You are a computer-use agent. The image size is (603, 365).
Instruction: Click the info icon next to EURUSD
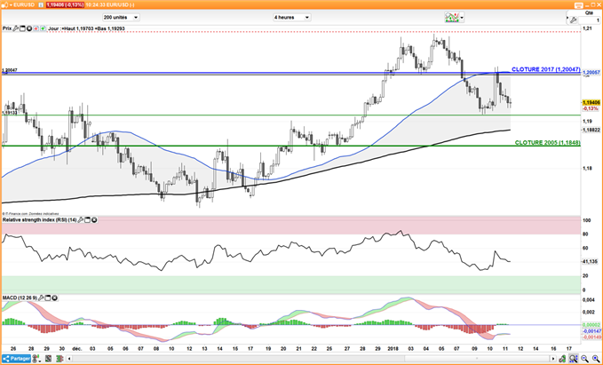click(41, 5)
